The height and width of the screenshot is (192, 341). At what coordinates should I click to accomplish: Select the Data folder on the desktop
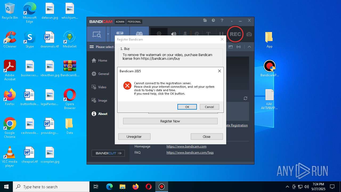(x=70, y=126)
